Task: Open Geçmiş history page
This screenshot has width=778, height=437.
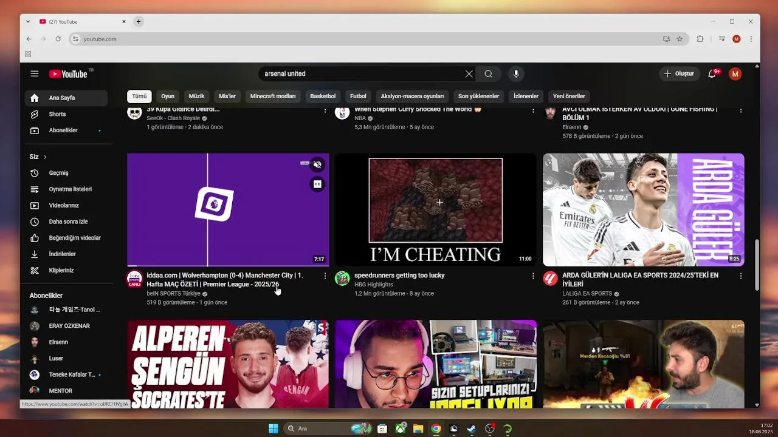Action: [x=66, y=173]
